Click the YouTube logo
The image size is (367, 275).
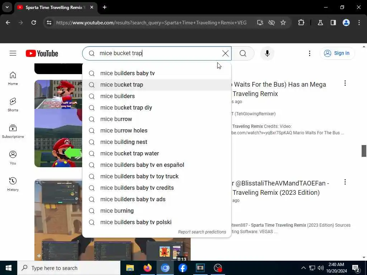tap(42, 53)
